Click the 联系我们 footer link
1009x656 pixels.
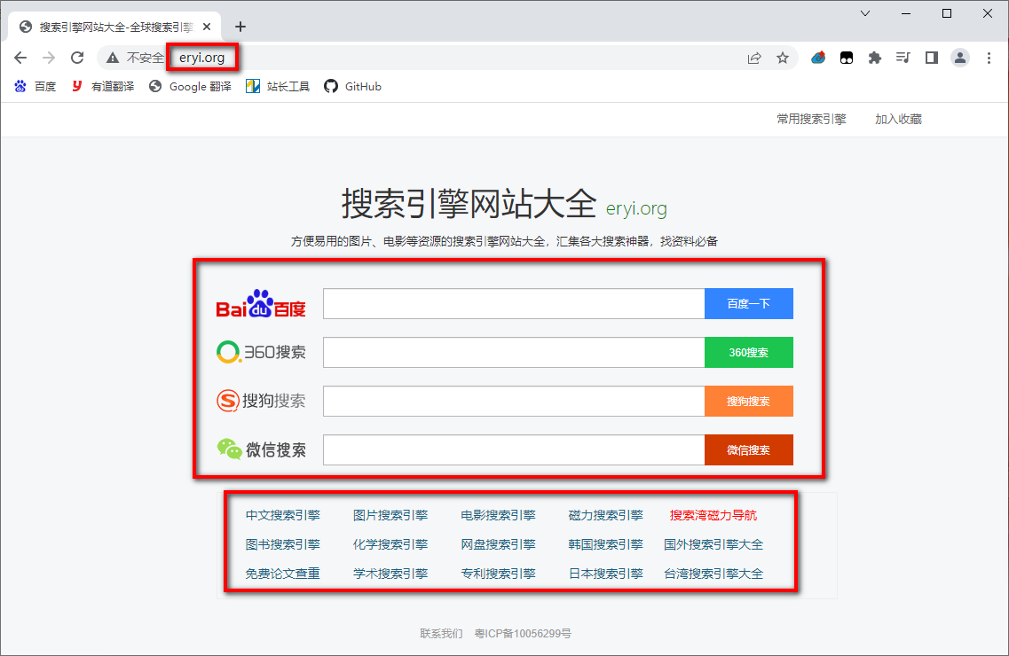coord(441,634)
